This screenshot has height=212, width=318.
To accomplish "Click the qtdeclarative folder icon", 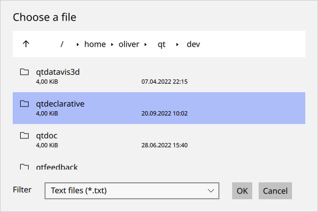I will coord(24,104).
